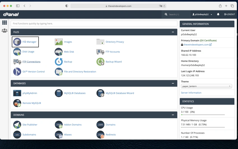The image size is (238, 149).
Task: Collapse the Databases section
Action: 173,83
